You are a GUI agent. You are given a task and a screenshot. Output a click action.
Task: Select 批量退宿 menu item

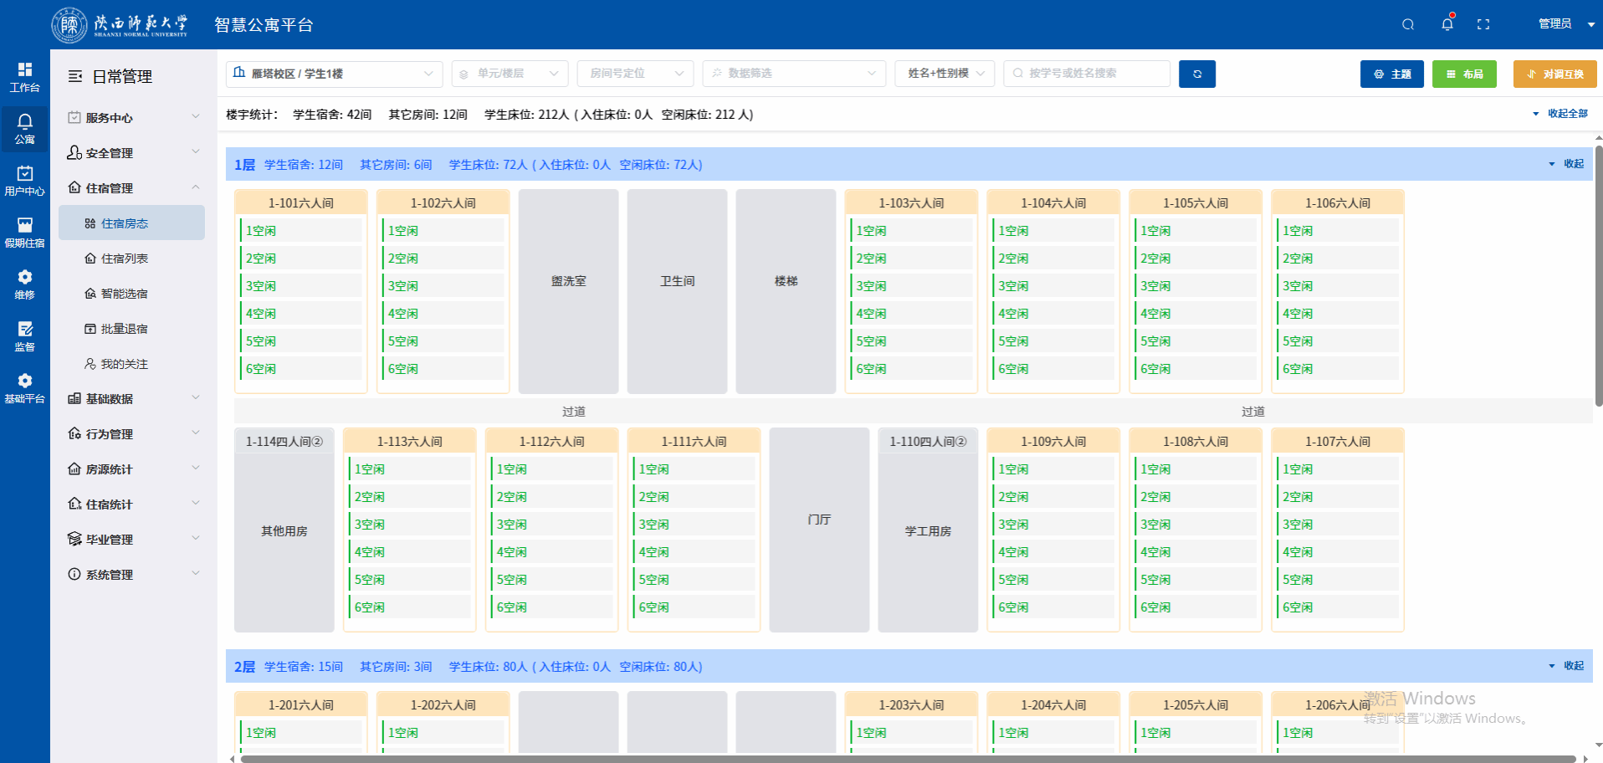pyautogui.click(x=125, y=329)
